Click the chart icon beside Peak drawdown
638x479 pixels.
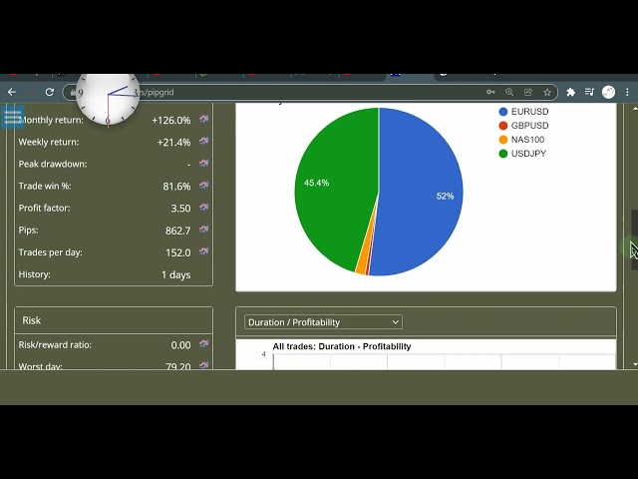click(x=203, y=164)
